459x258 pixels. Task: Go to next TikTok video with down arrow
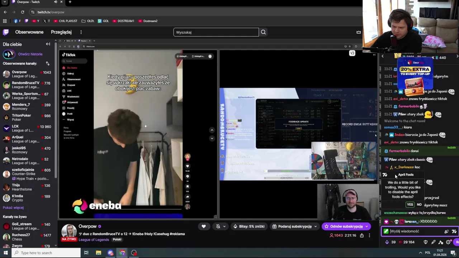click(212, 138)
